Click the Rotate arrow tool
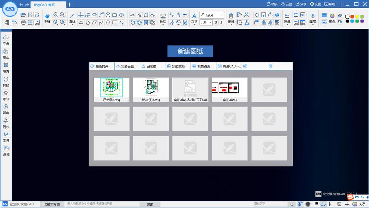Image resolution: width=369 pixels, height=208 pixels. point(270,15)
